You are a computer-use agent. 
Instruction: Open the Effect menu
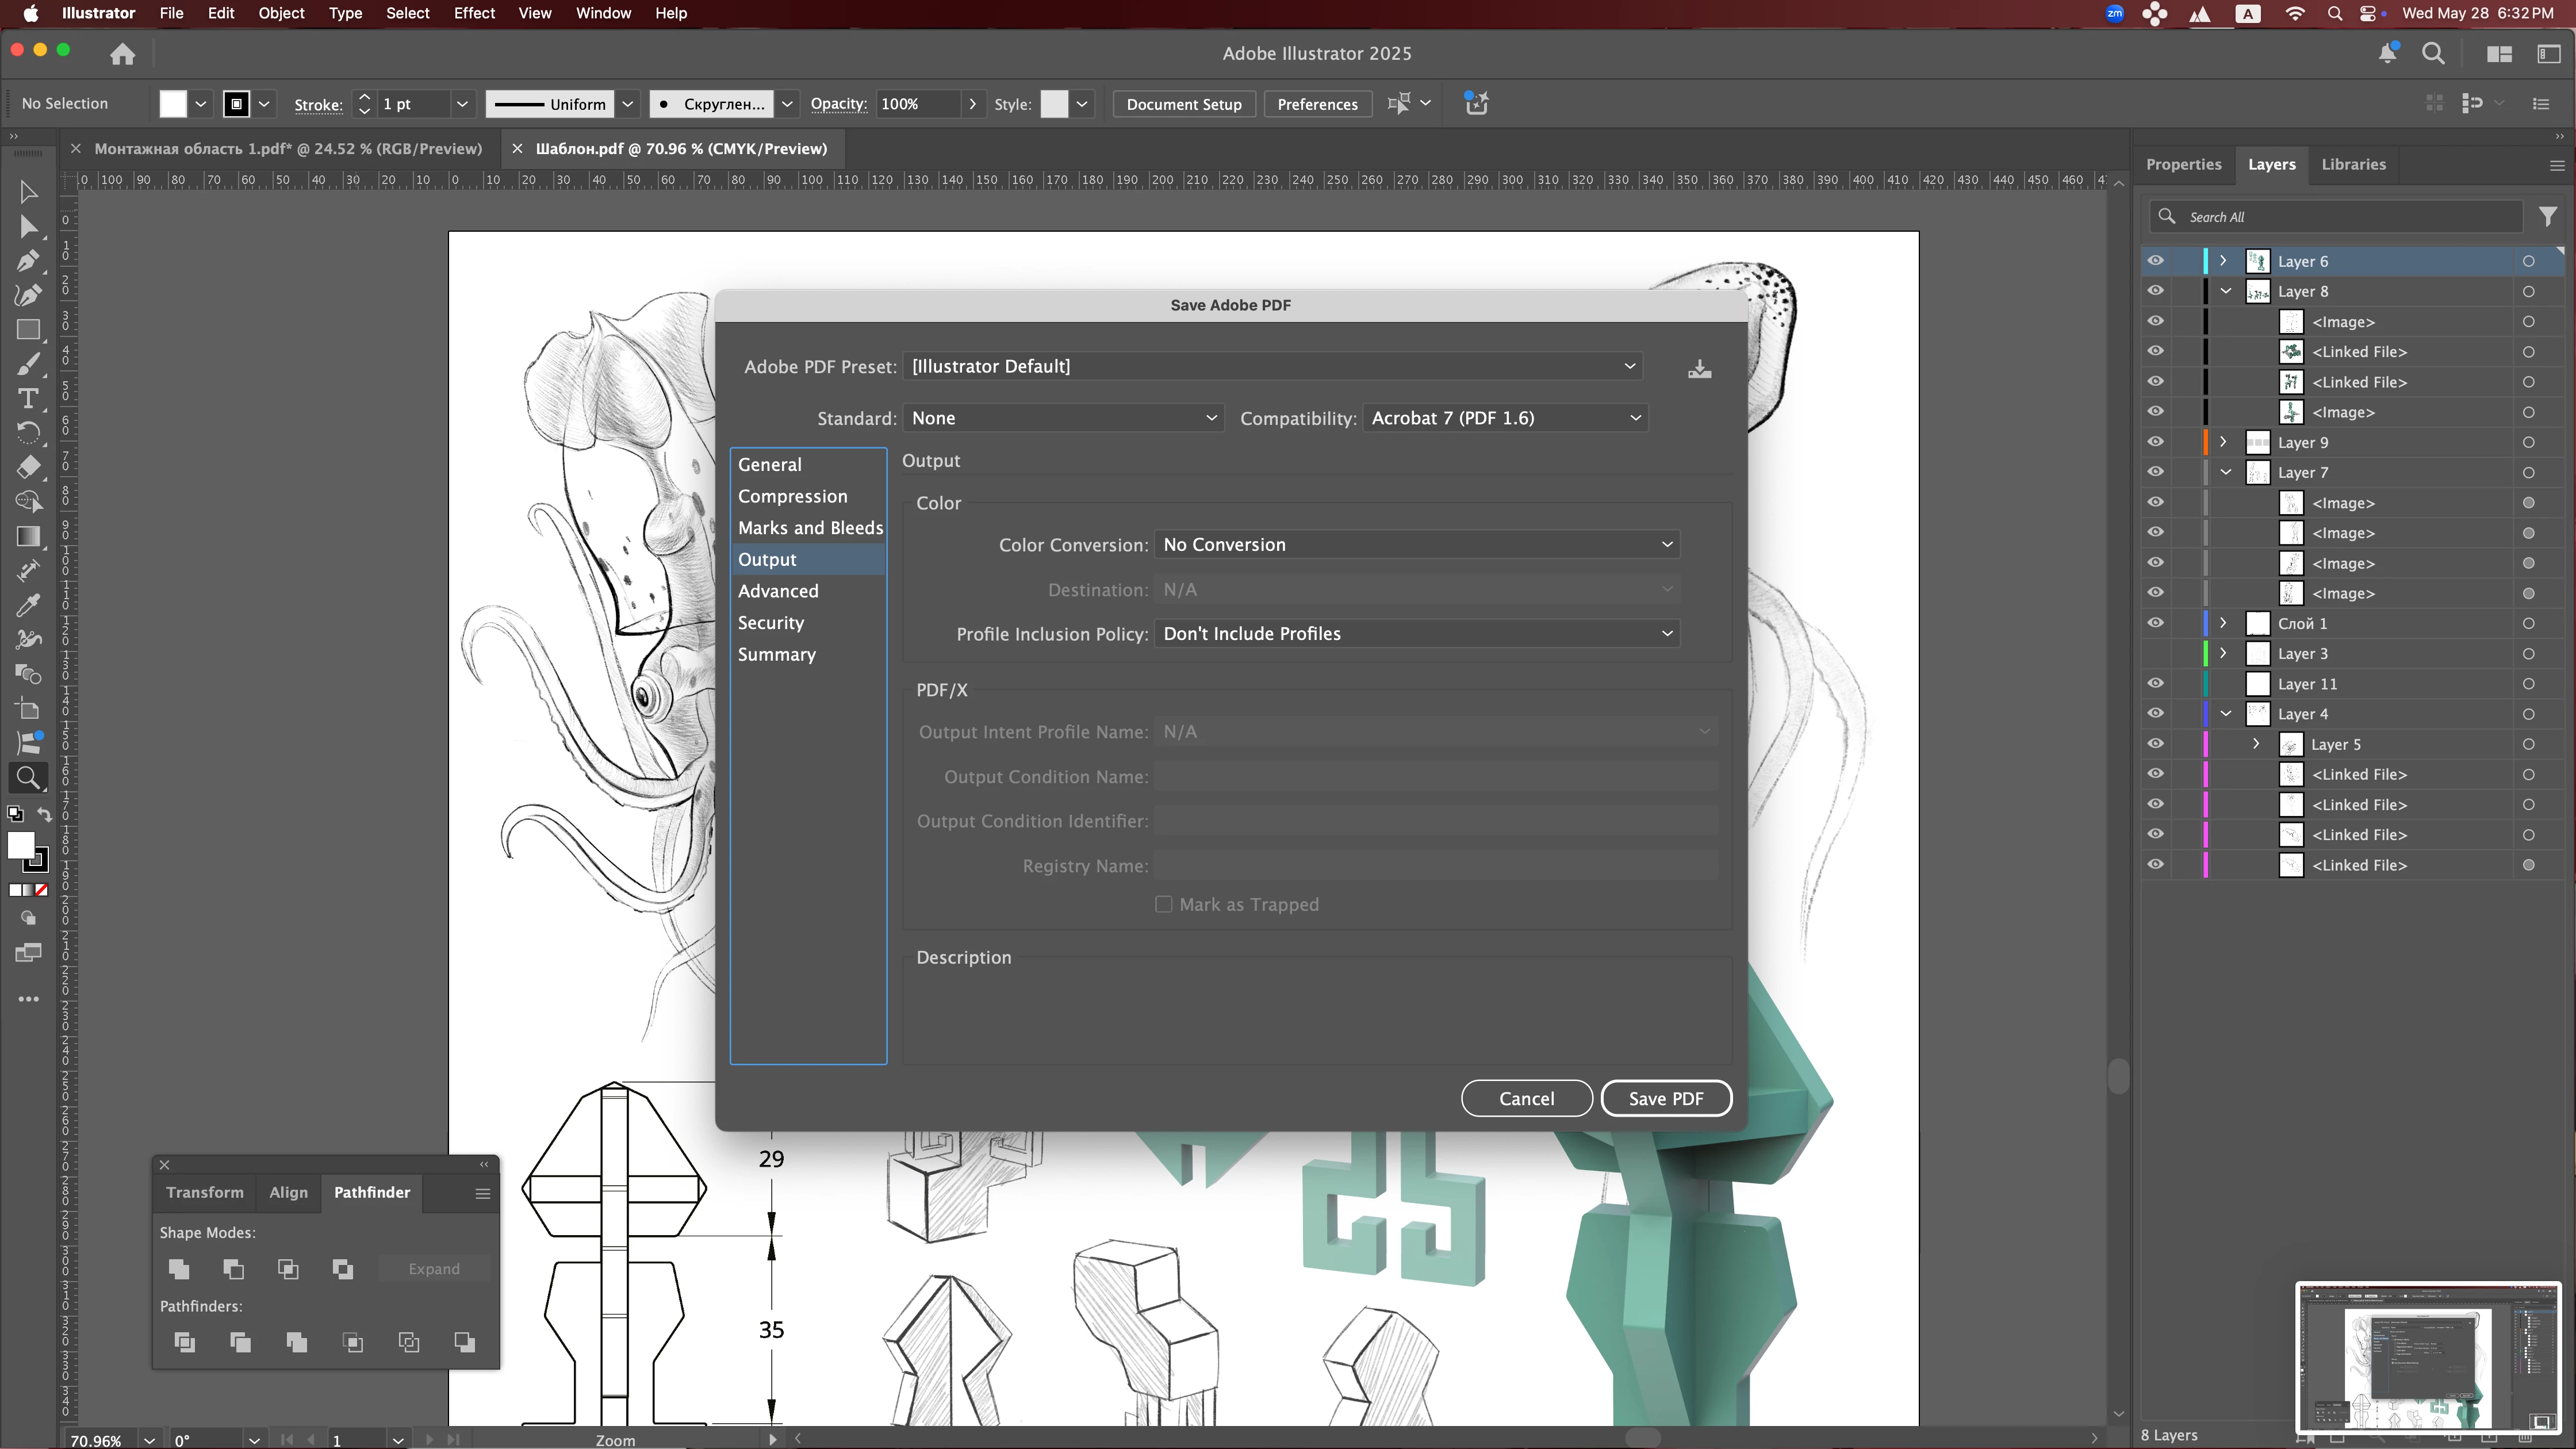click(473, 13)
